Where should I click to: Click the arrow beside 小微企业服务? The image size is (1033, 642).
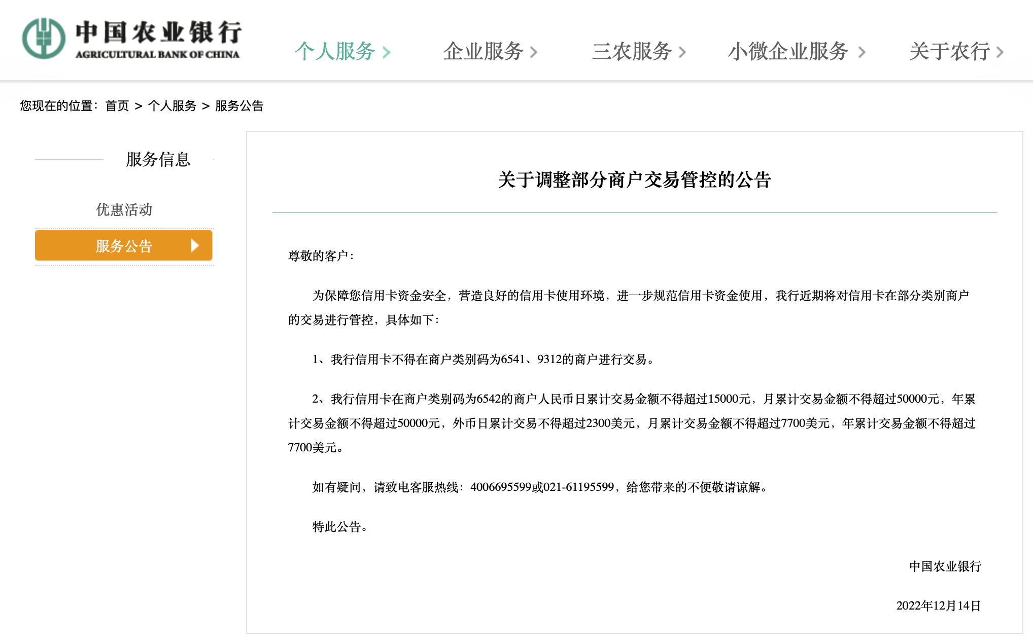tap(862, 52)
